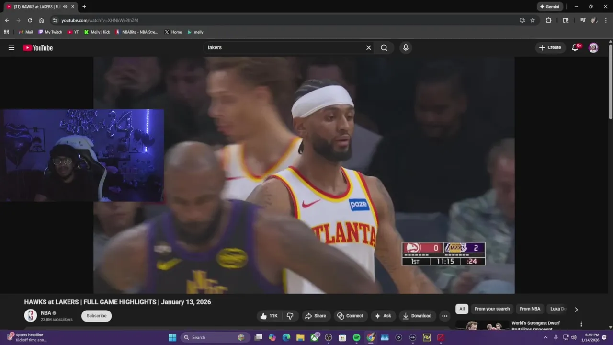Viewport: 613px width, 345px height.
Task: Share the Hawks at Lakers video
Action: click(x=316, y=316)
